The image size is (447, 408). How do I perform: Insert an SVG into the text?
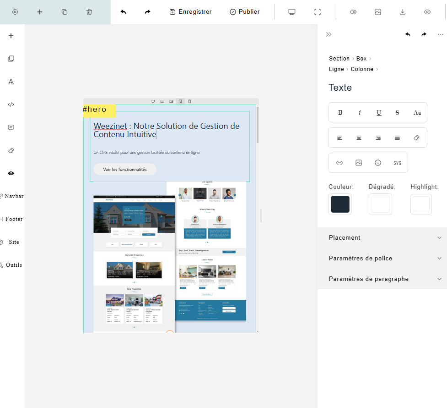397,163
